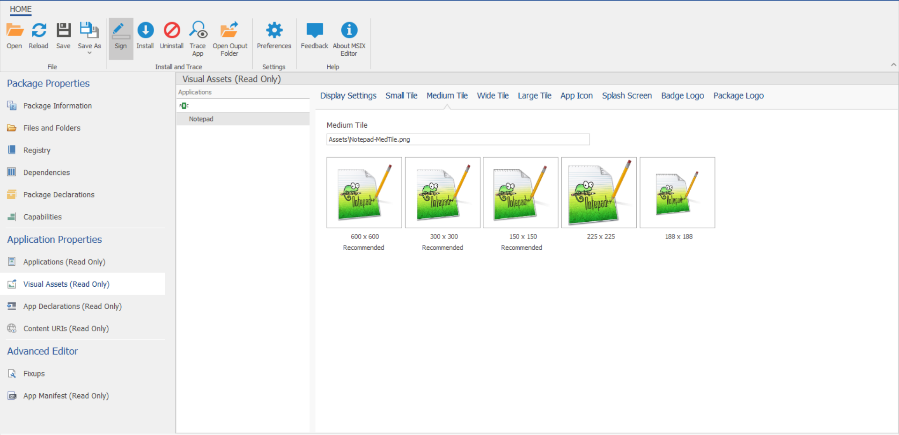Switch to Small Tile tab
The image size is (899, 435).
(x=401, y=95)
